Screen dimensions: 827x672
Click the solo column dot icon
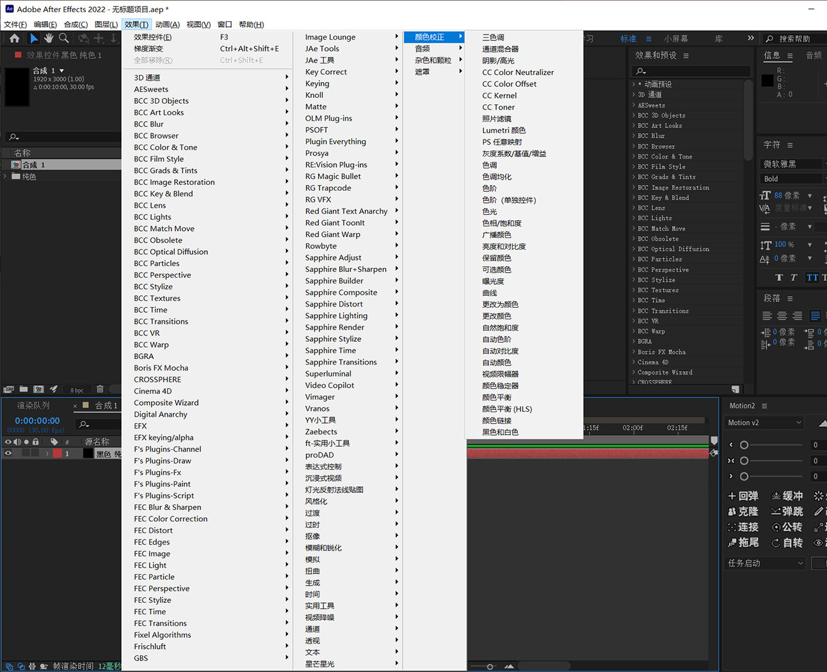[26, 442]
